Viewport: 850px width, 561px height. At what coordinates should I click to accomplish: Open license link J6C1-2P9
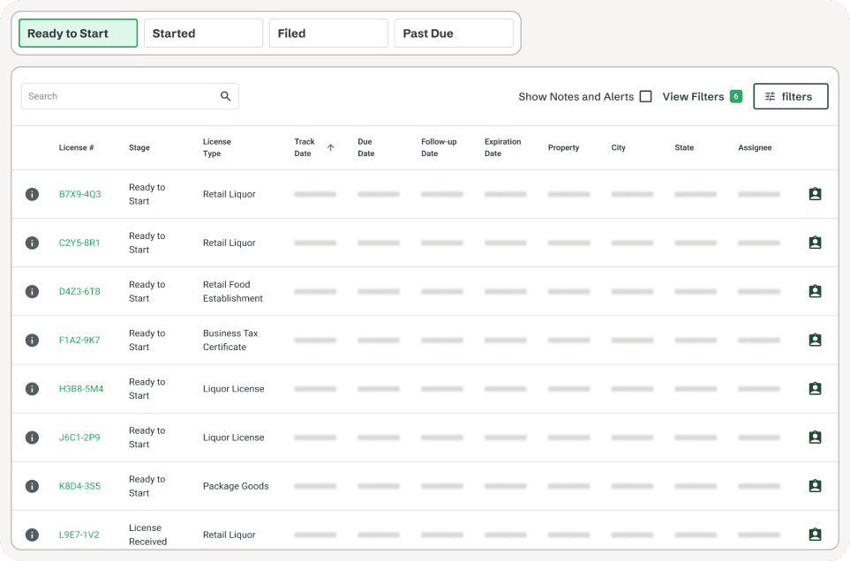(79, 438)
